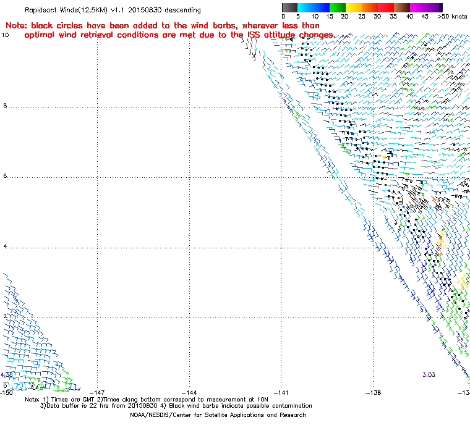Image resolution: width=470 pixels, height=425 pixels.
Task: Click the title 'Rapidscat Winds(12.5KM) v1.1 20150830 descending'
Action: [x=113, y=10]
